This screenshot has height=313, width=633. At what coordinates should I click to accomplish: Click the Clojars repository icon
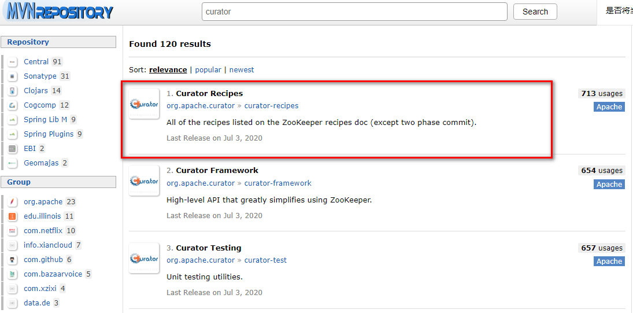pyautogui.click(x=13, y=91)
